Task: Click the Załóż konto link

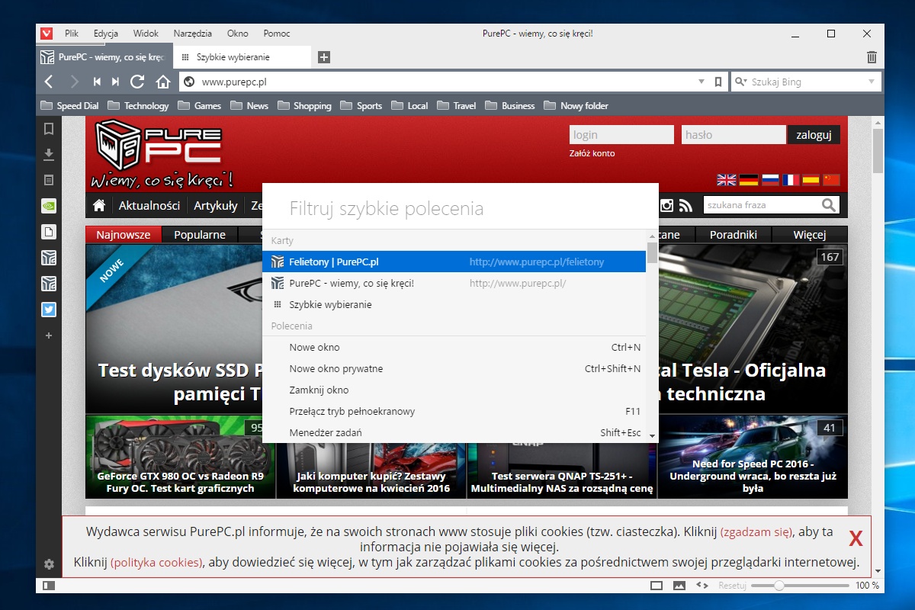Action: pyautogui.click(x=592, y=153)
